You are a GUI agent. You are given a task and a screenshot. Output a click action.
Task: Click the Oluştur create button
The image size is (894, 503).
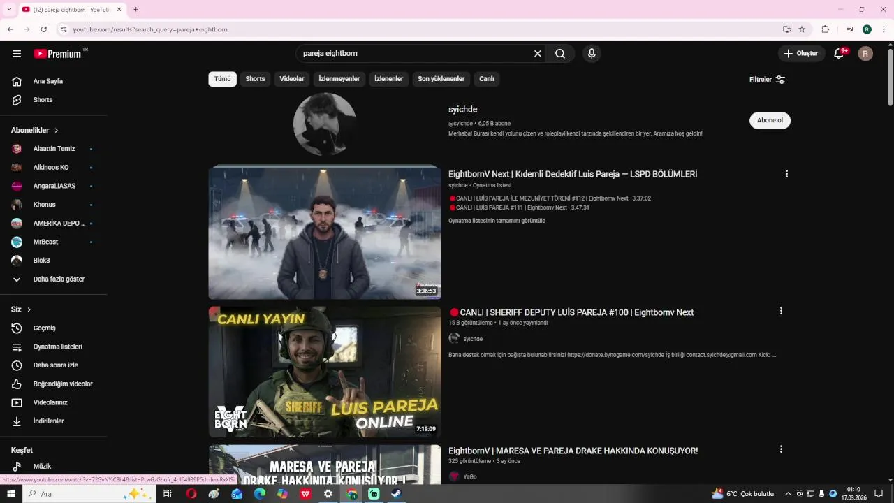point(802,54)
